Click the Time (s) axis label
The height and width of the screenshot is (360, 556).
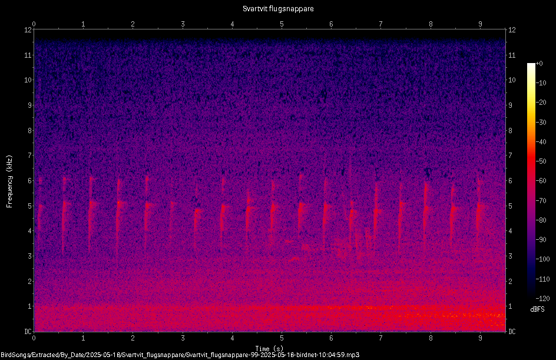click(x=269, y=348)
